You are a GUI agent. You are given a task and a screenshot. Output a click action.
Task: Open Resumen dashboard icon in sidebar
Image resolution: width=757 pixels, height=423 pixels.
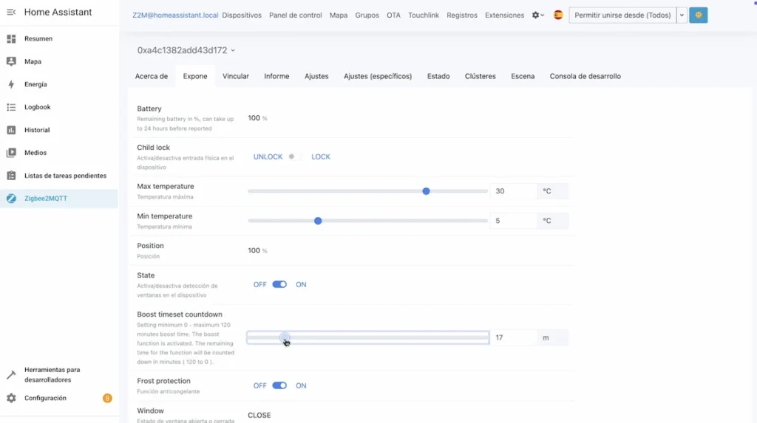11,38
